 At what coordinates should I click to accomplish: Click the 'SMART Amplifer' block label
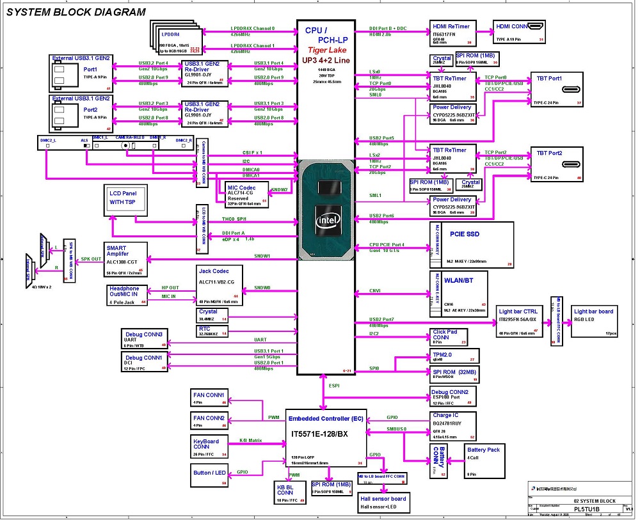[118, 251]
